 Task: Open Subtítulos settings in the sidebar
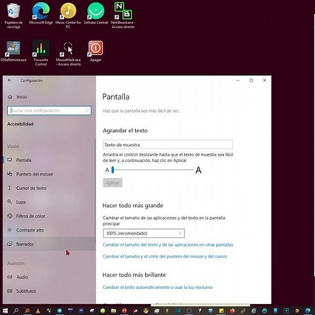pyautogui.click(x=49, y=291)
